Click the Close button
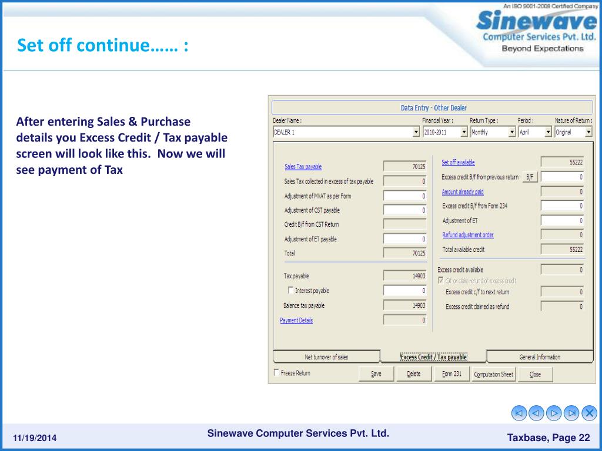 click(535, 374)
